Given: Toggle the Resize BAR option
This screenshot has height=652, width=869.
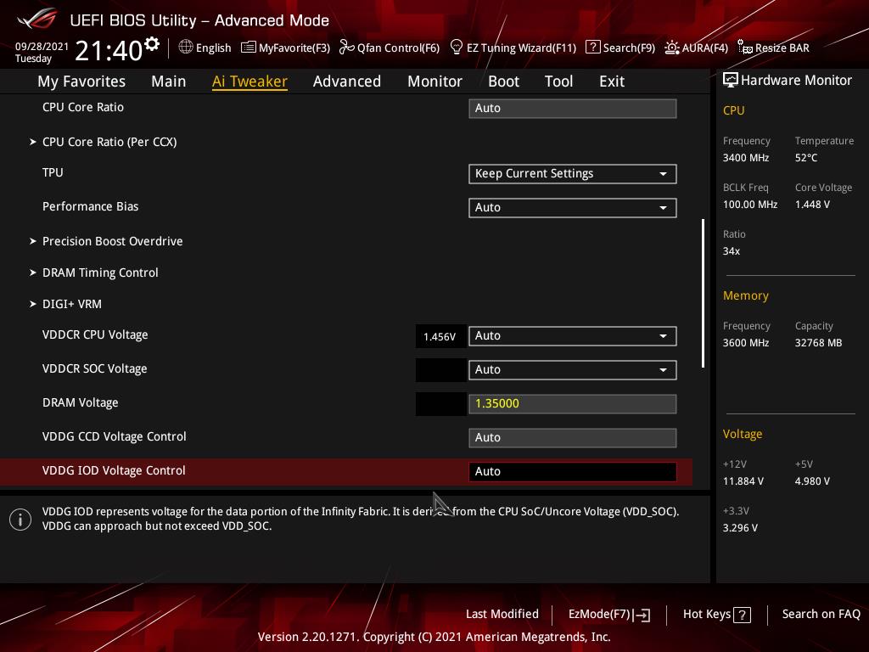Looking at the screenshot, I should [773, 48].
